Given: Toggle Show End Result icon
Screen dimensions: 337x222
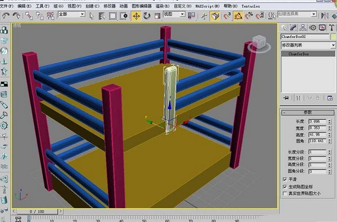Looking at the screenshot, I should click(298, 98).
